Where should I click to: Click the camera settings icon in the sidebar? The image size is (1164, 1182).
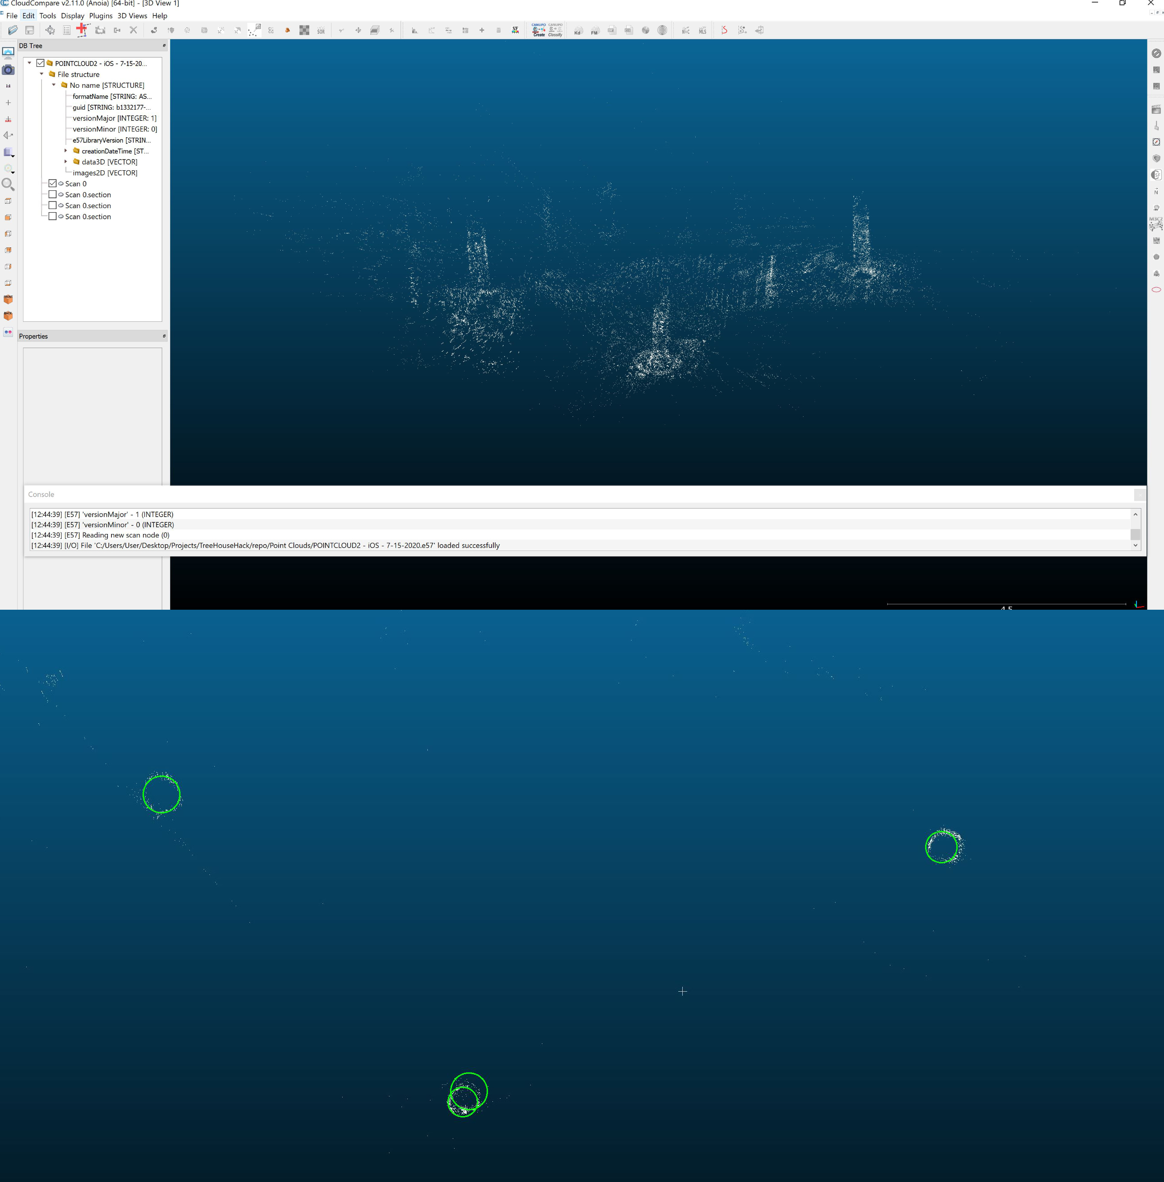click(x=8, y=70)
